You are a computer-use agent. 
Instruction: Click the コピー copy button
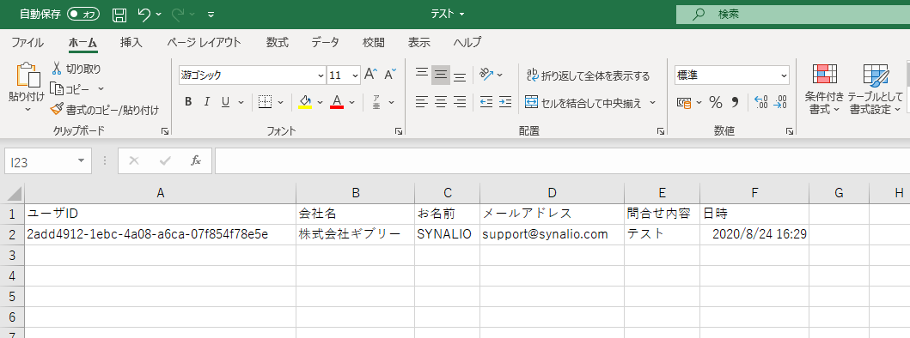(x=70, y=88)
